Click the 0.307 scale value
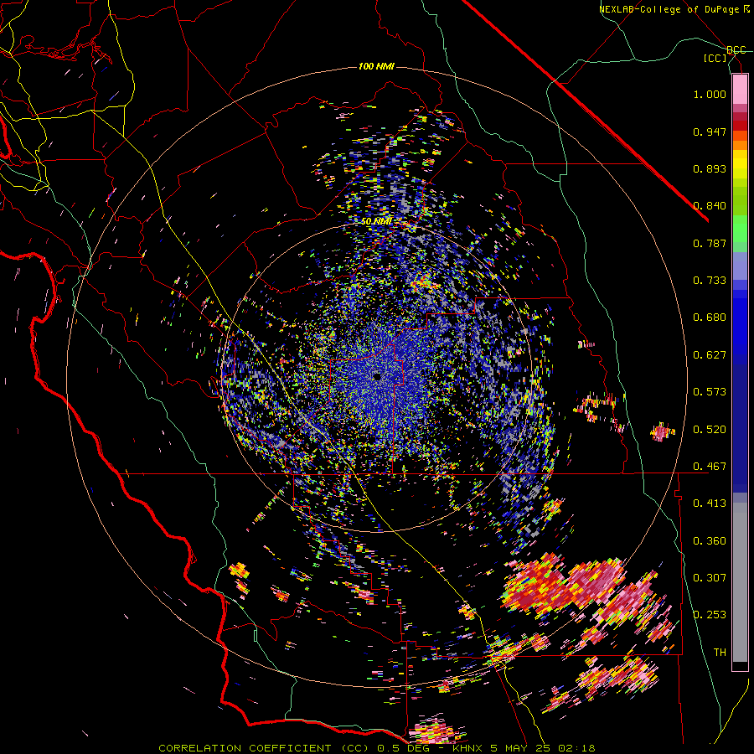The height and width of the screenshot is (754, 754). 710,578
